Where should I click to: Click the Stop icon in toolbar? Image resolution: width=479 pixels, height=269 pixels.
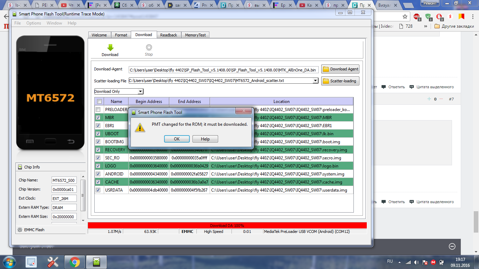tap(149, 48)
